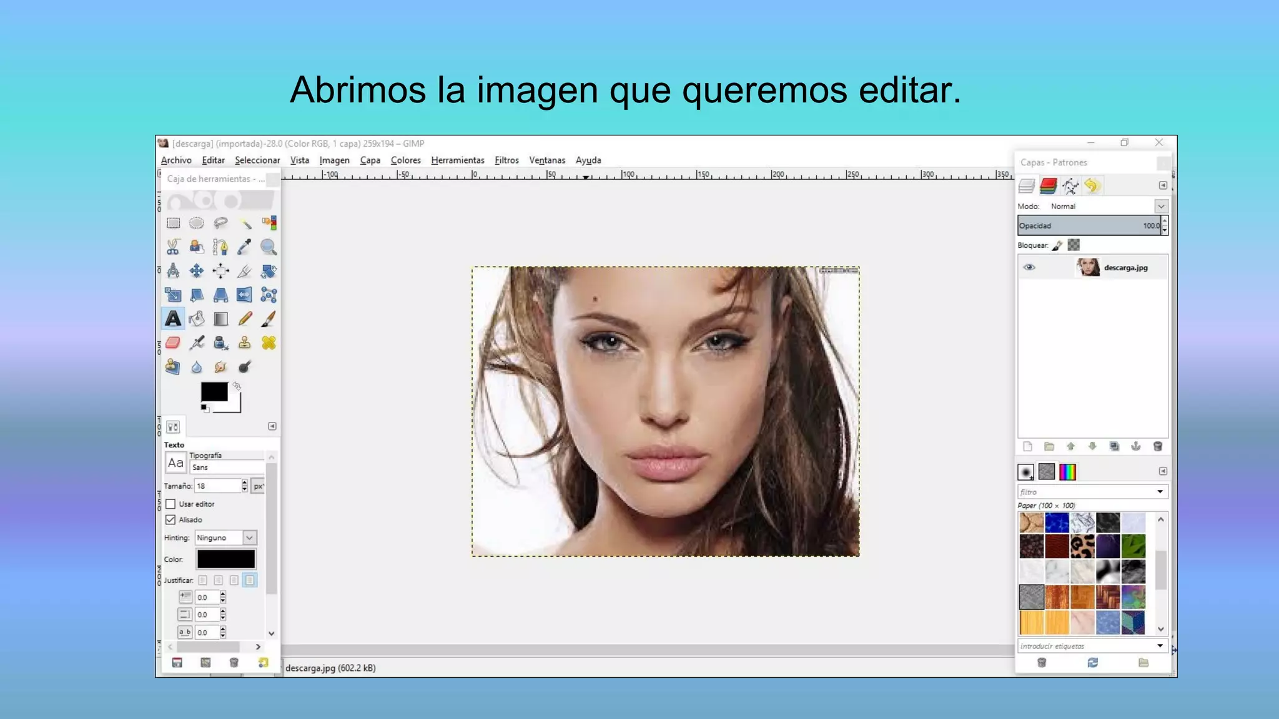Hide the descarga.jpg layer
This screenshot has height=719, width=1279.
[x=1029, y=267]
